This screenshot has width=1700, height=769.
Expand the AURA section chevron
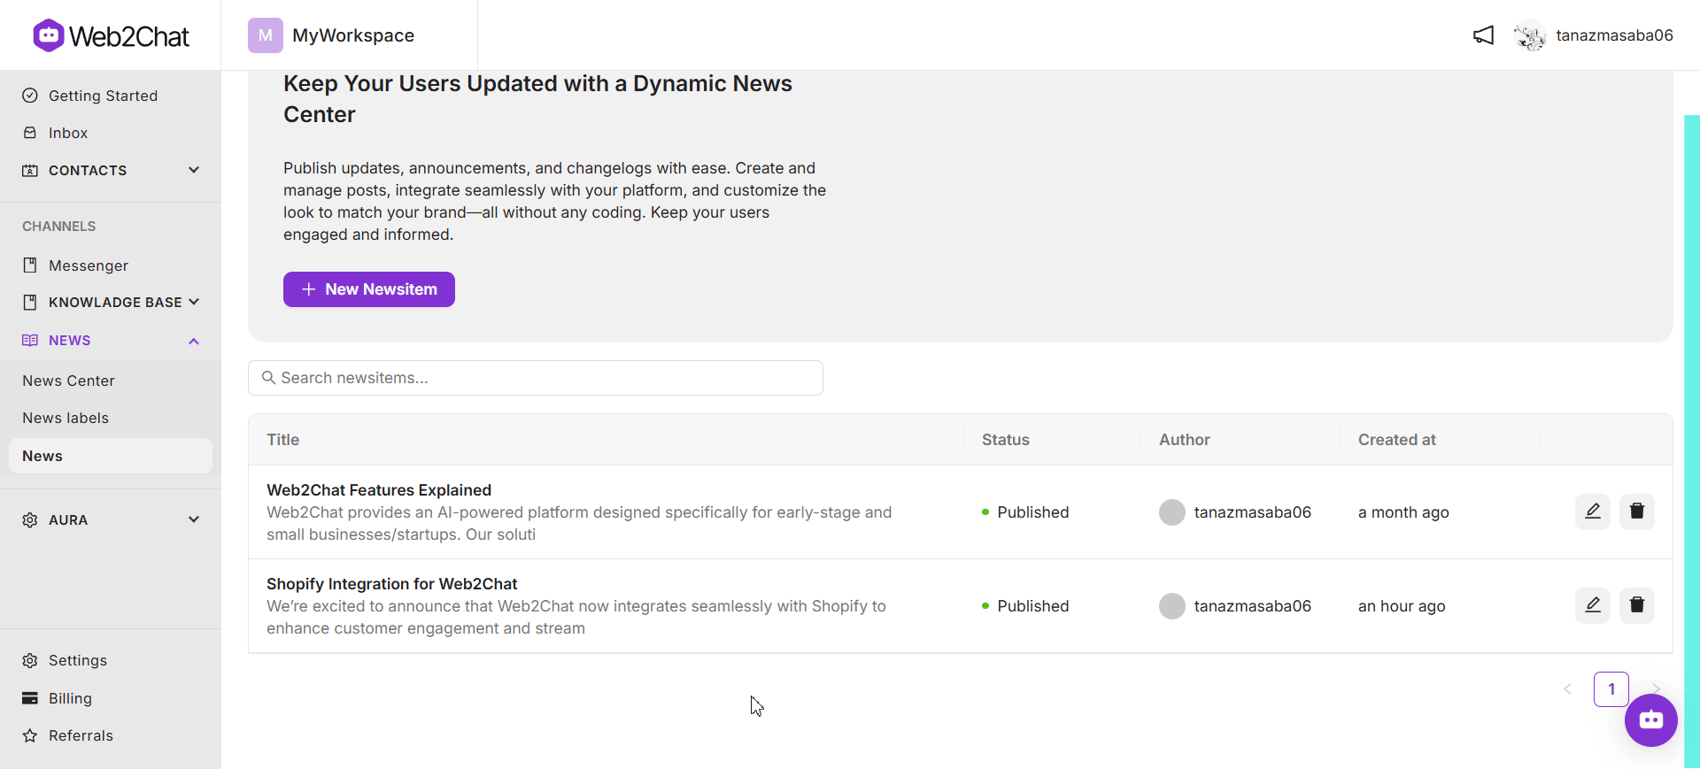tap(194, 519)
